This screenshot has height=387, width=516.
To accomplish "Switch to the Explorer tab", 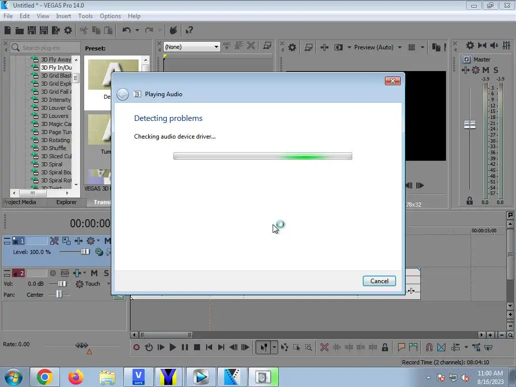I will click(x=66, y=202).
